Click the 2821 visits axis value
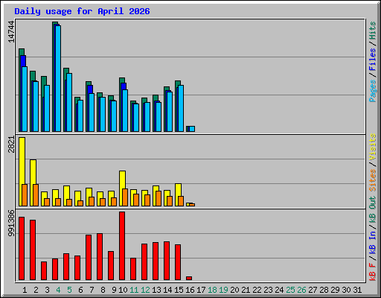Screen dimensions: 381x298 click(11, 145)
